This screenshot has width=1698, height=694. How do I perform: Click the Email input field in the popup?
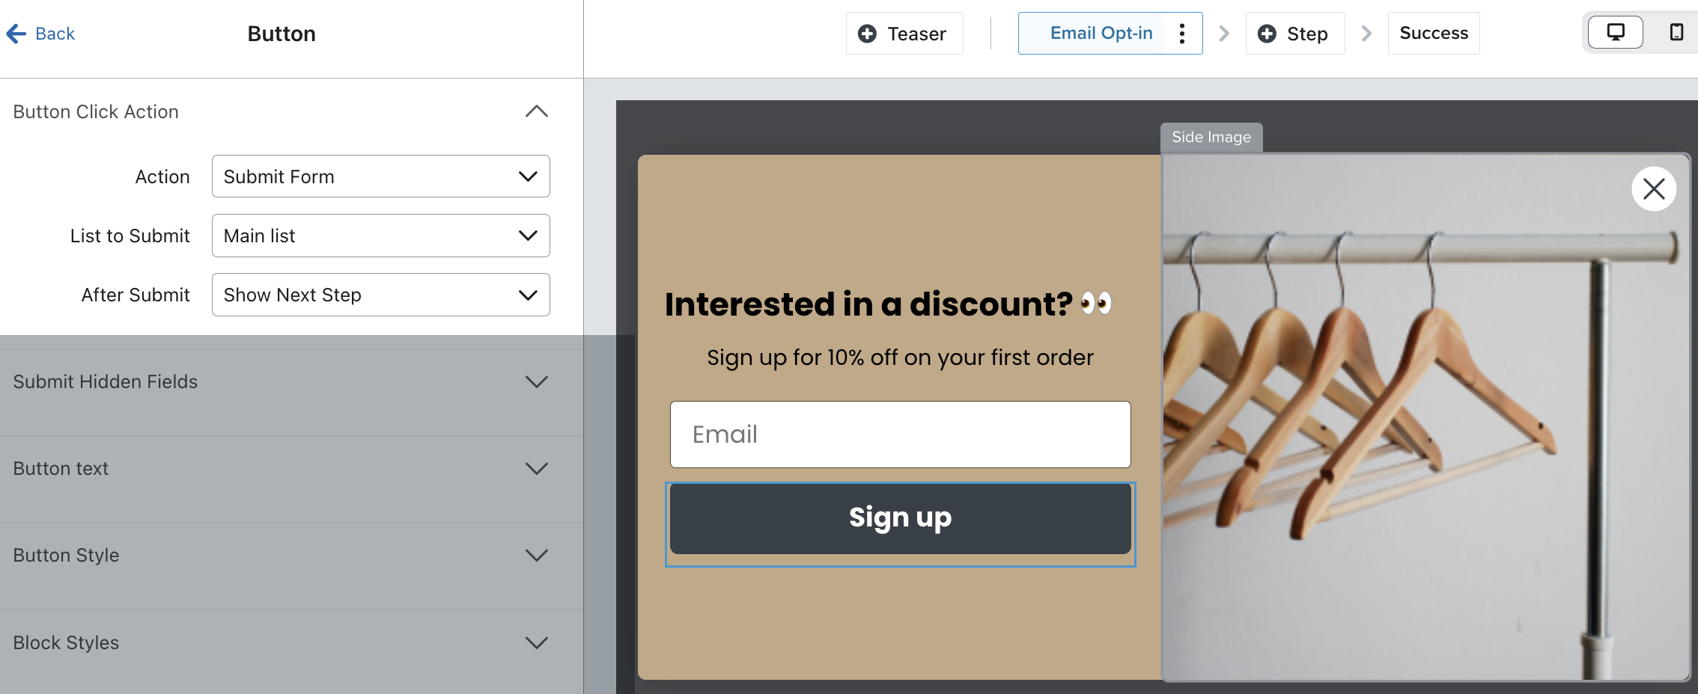900,434
